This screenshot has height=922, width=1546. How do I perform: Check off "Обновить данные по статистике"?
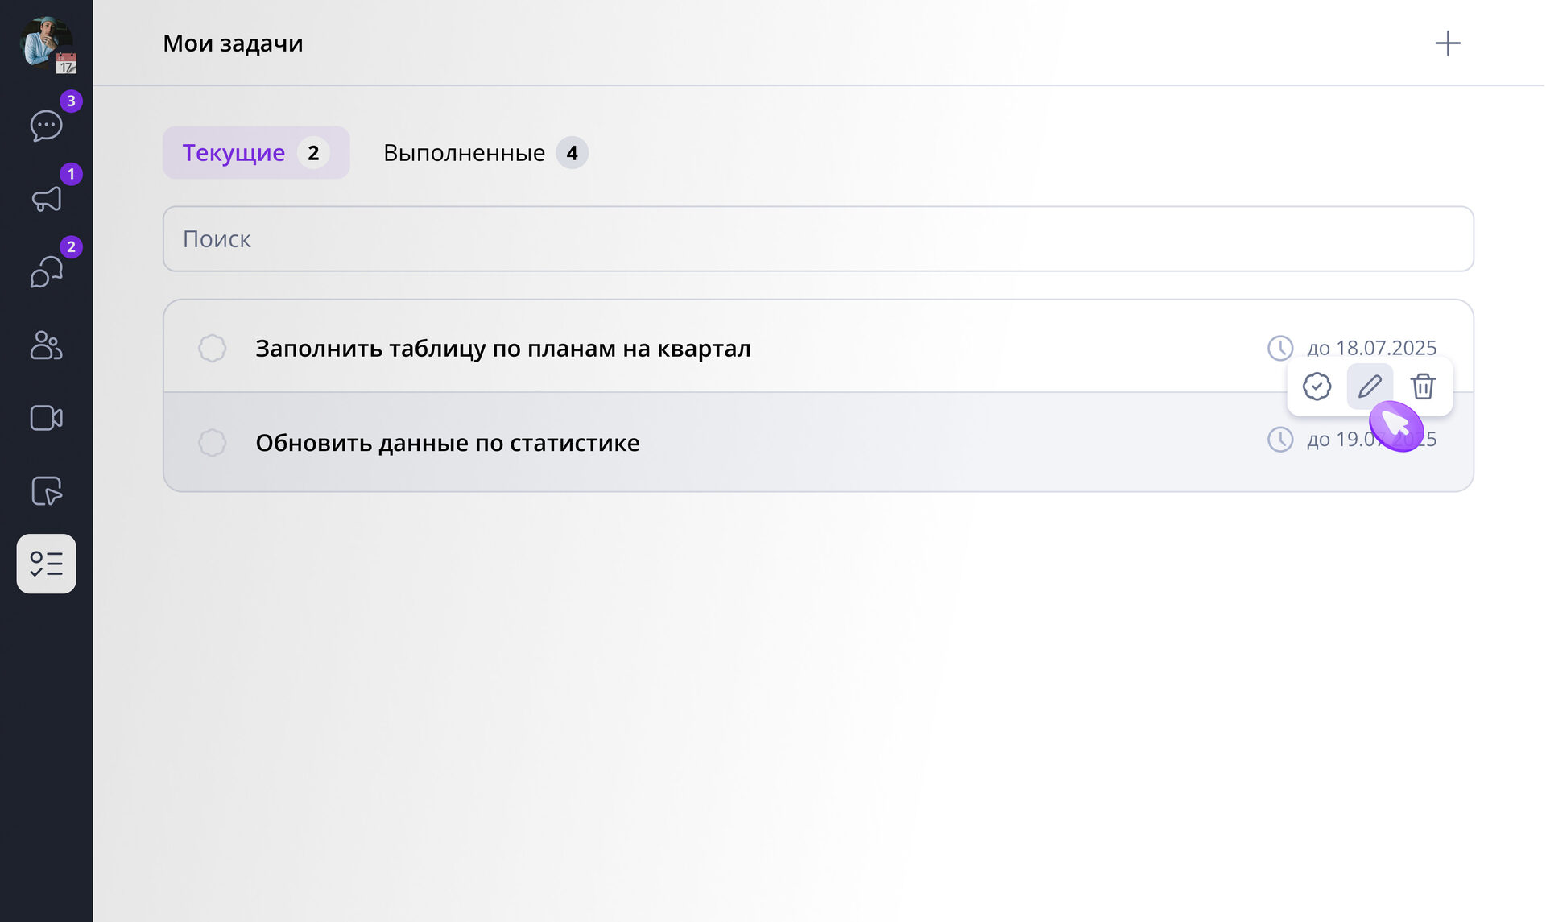click(212, 443)
